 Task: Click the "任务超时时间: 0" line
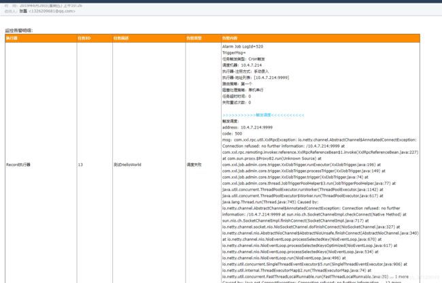click(237, 96)
